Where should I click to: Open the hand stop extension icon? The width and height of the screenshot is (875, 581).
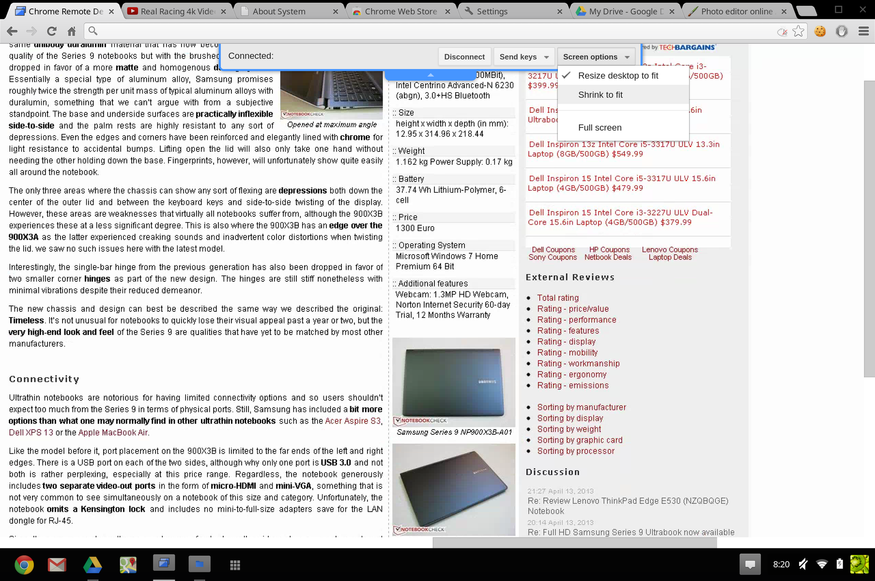[842, 31]
